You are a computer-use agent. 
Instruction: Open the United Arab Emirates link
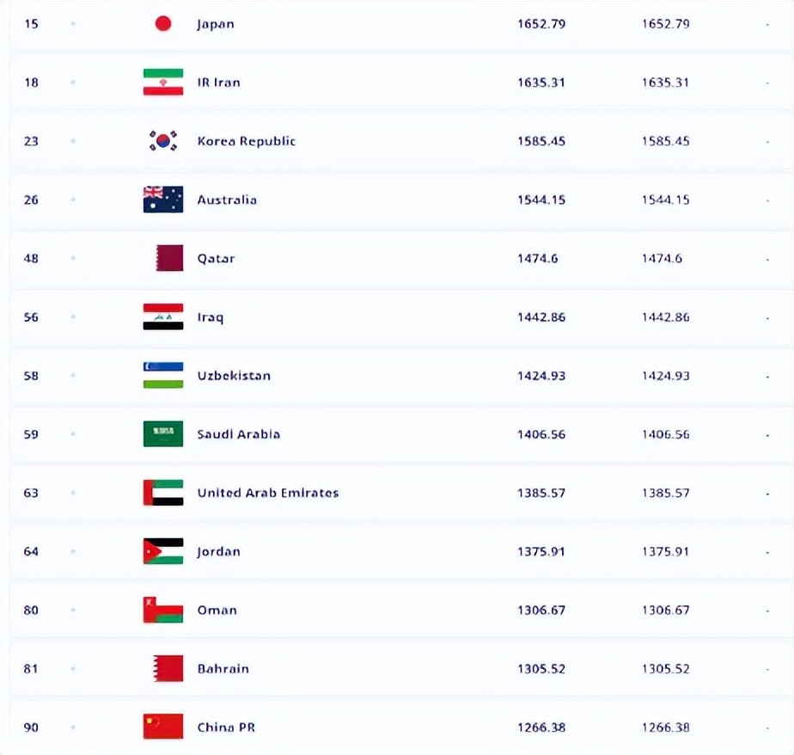268,493
